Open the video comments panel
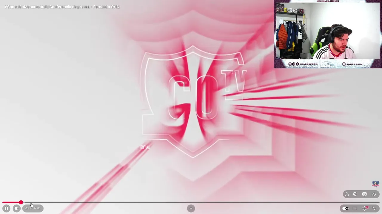This screenshot has height=214, width=382. point(364,194)
